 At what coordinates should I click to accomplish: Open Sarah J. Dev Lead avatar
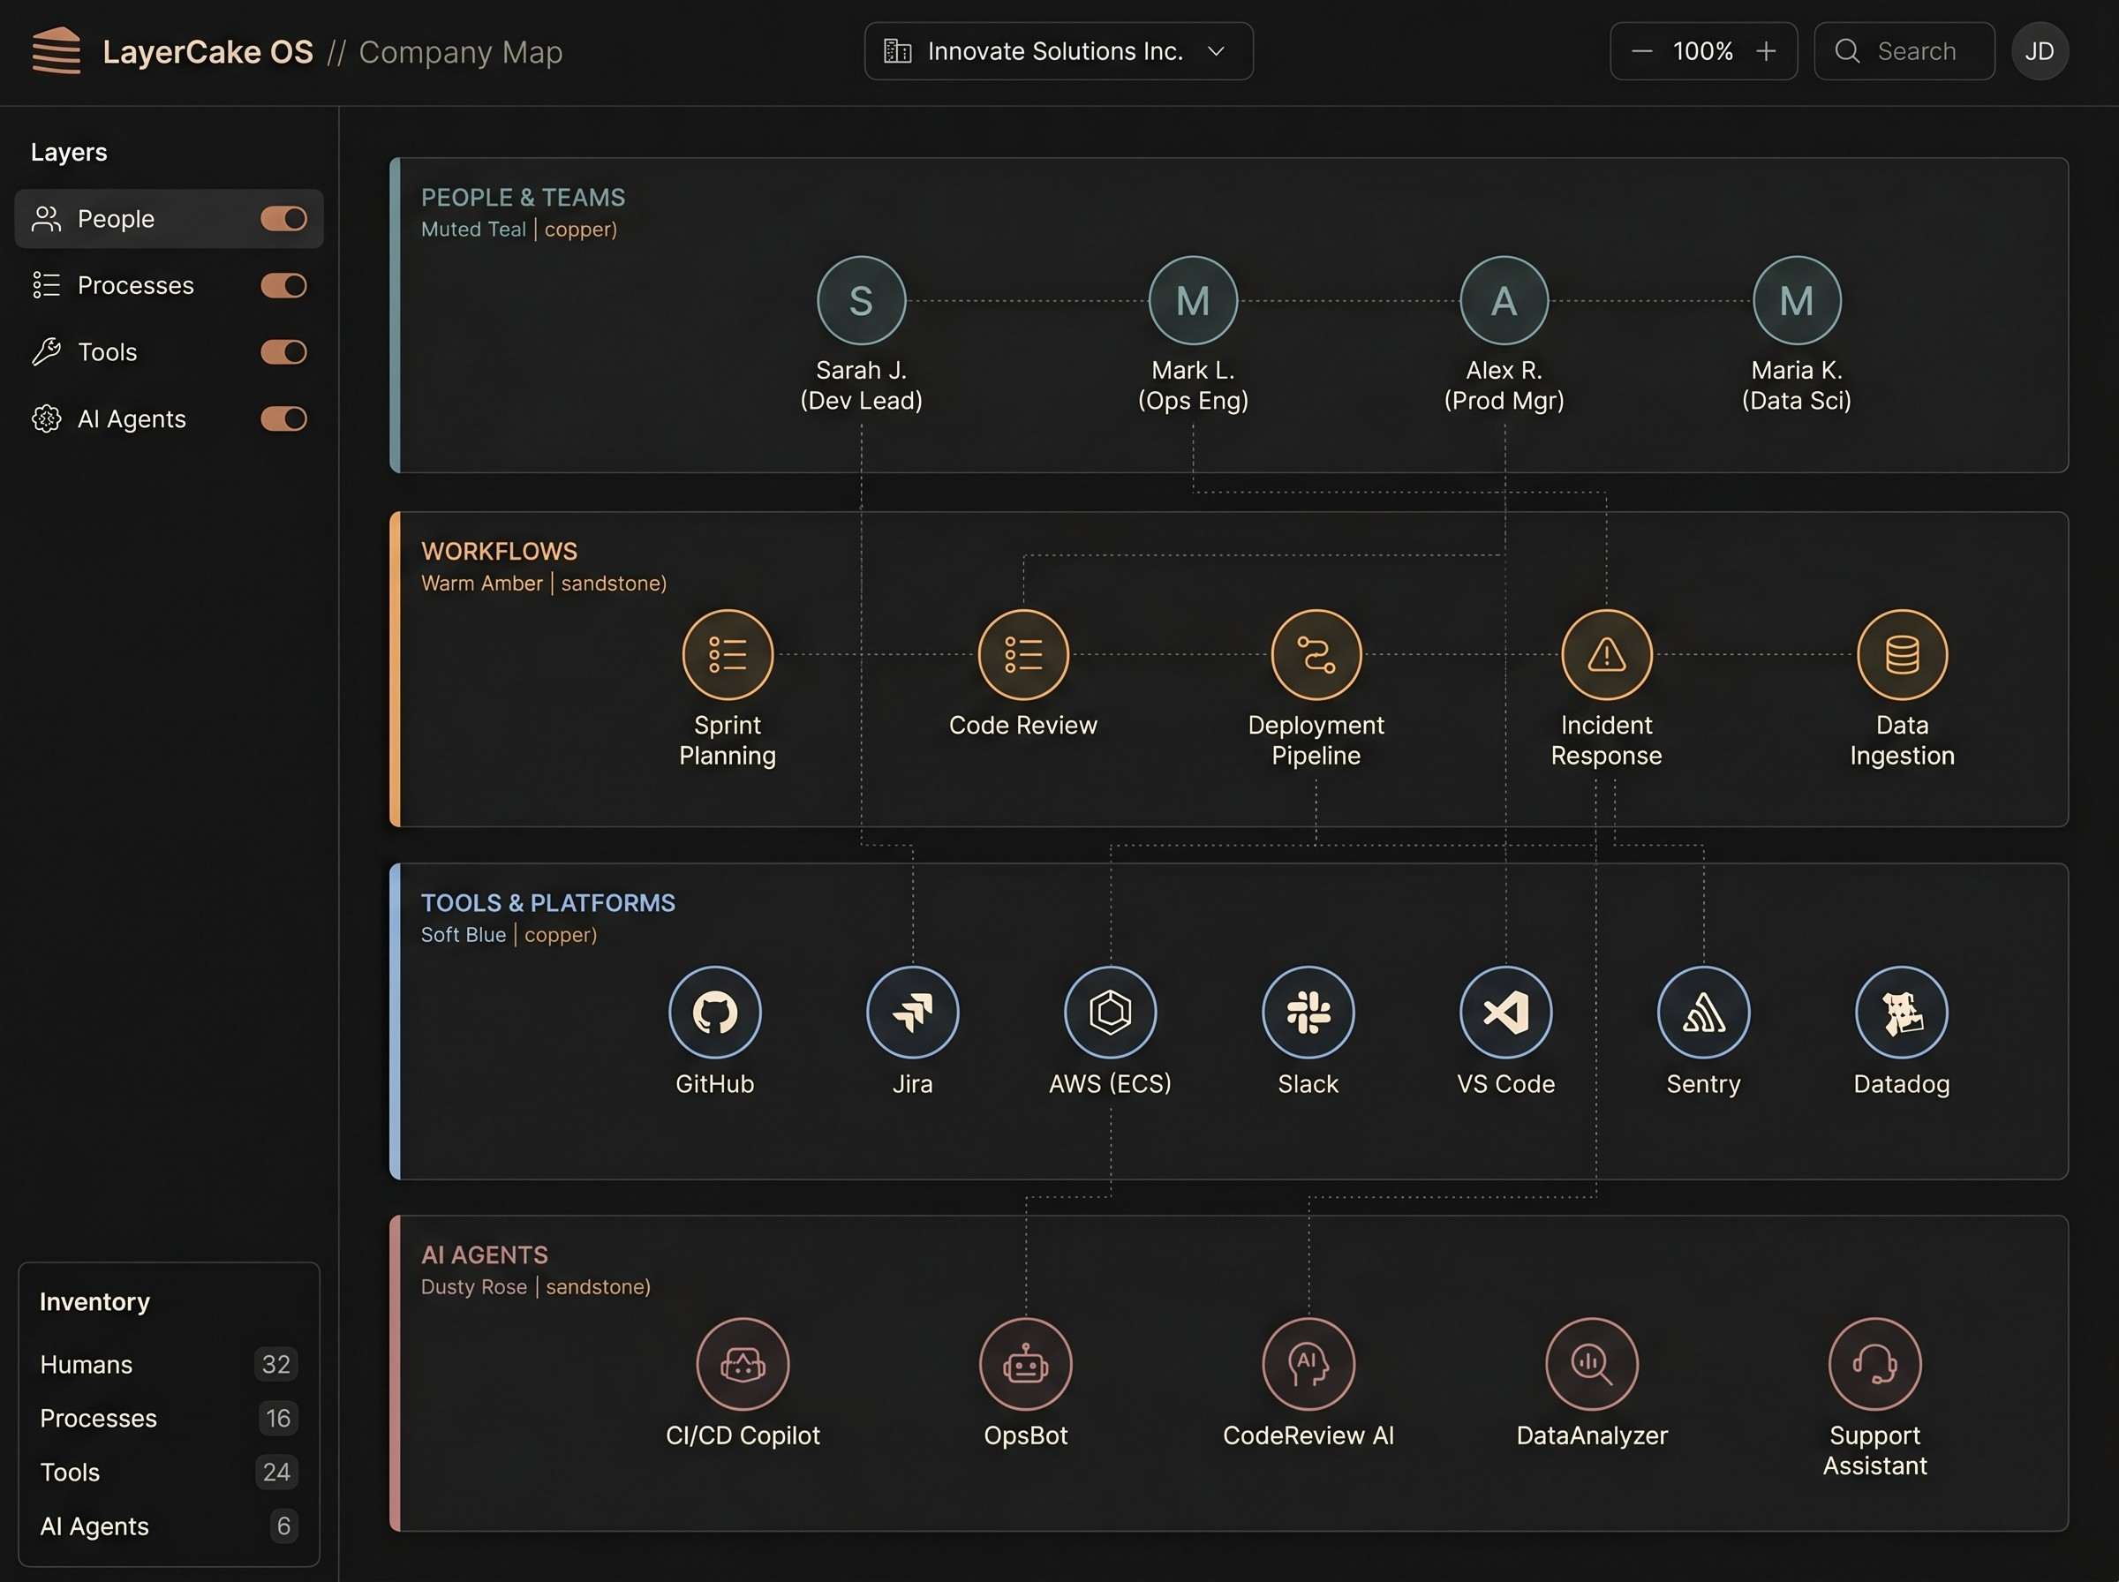click(x=861, y=301)
